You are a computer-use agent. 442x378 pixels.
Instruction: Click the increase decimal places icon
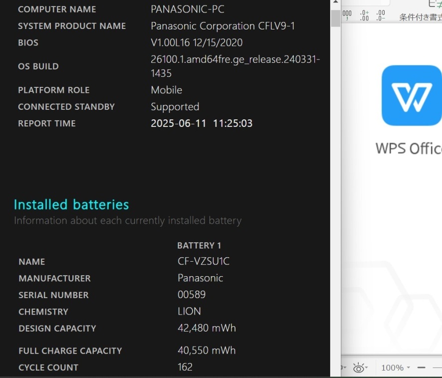[x=365, y=15]
